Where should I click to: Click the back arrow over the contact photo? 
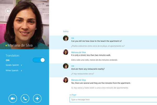(x=8, y=11)
